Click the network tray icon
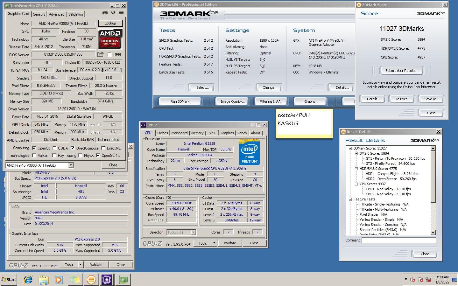The image size is (458, 286). click(428, 280)
